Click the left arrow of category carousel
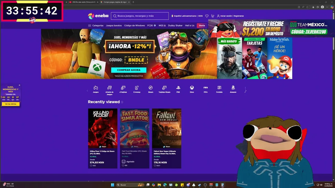Viewport: 335px width, 188px height. tap(87, 91)
